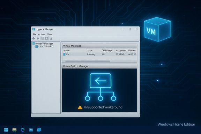The width and height of the screenshot is (201, 134).
Task: Click the 00:02:10 uptime cell
Action: (x=132, y=54)
